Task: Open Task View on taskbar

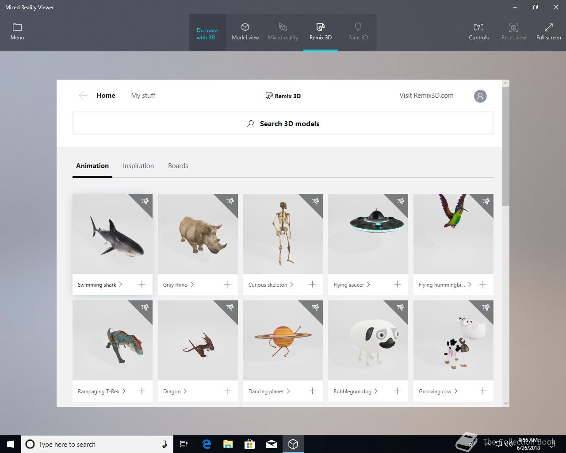Action: [184, 444]
